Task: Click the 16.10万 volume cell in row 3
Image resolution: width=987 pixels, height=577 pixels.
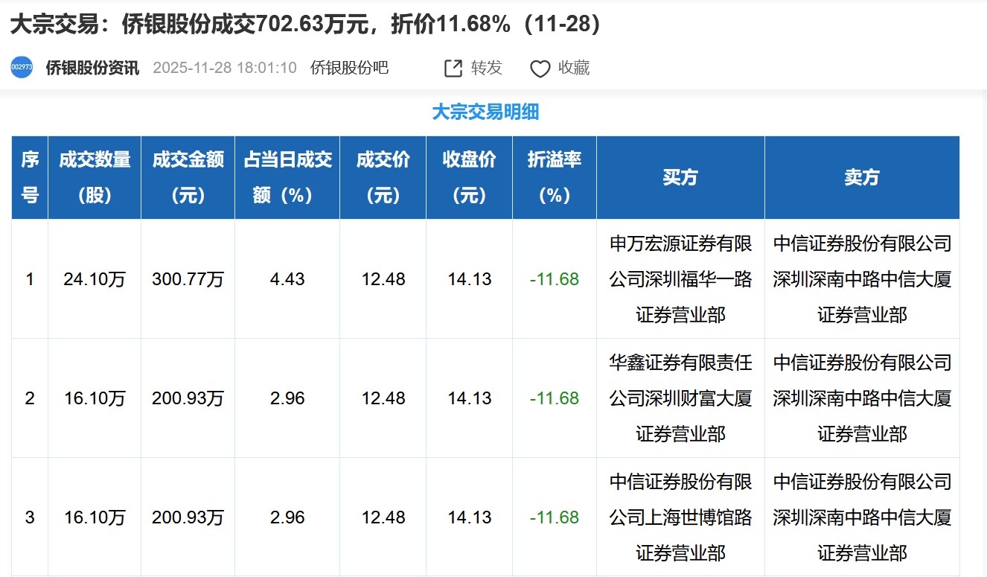Action: tap(95, 517)
